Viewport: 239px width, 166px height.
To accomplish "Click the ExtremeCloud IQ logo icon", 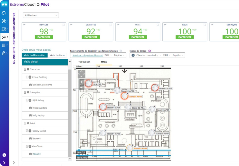I will coord(4,4).
